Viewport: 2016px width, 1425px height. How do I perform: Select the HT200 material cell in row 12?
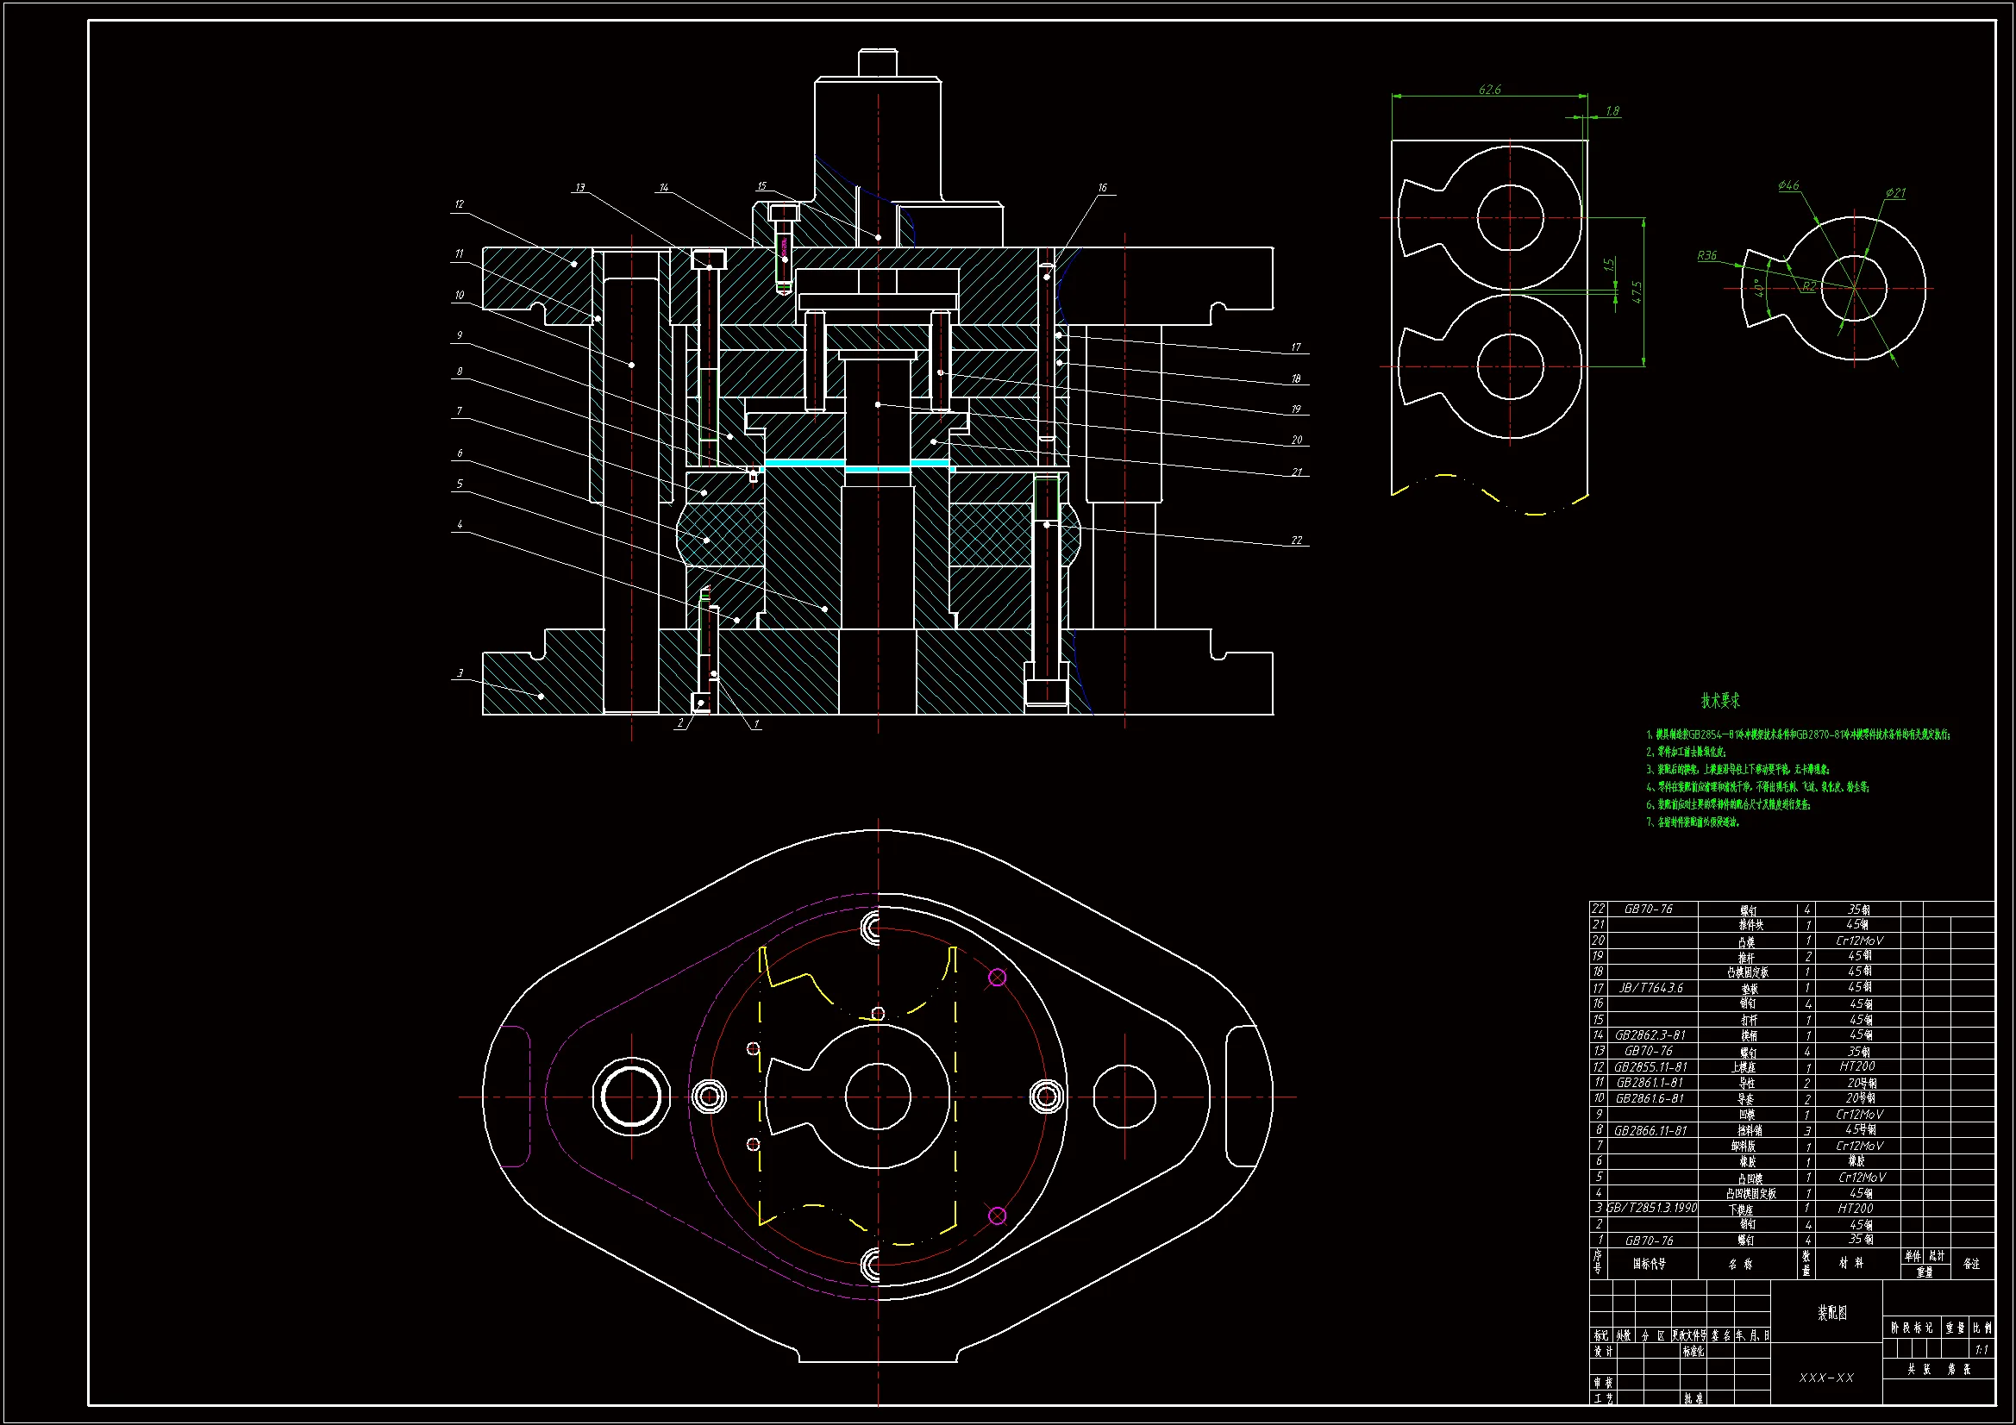1856,1066
